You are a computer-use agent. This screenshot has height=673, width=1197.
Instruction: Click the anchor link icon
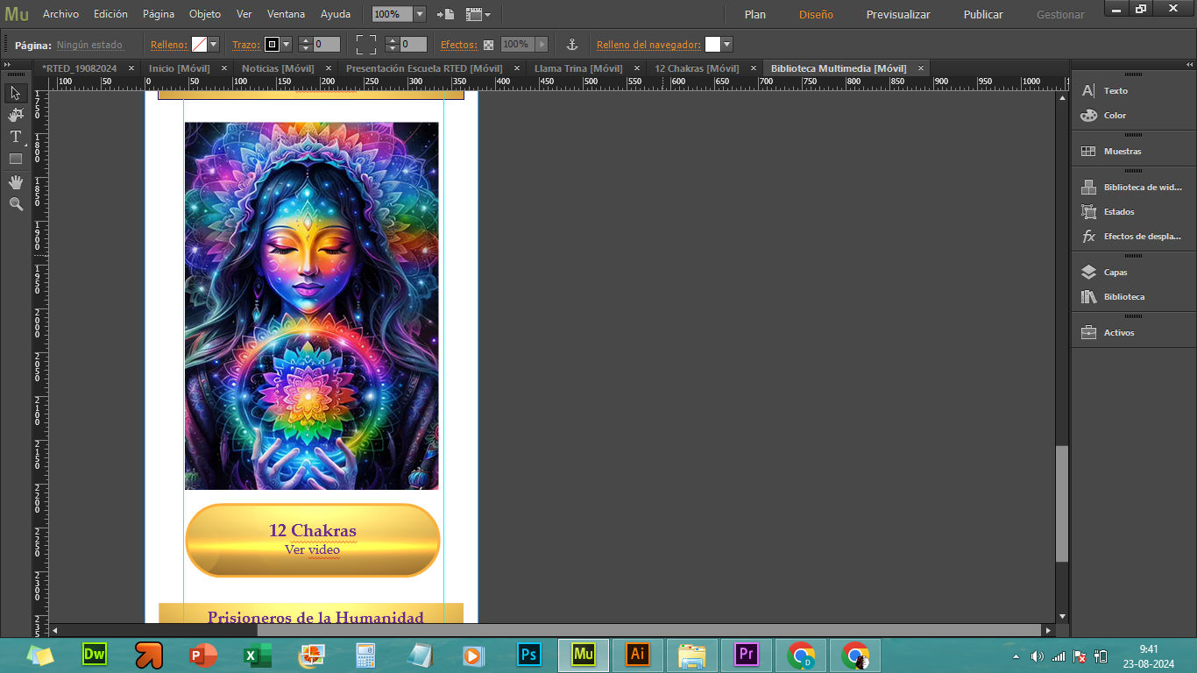pyautogui.click(x=572, y=45)
